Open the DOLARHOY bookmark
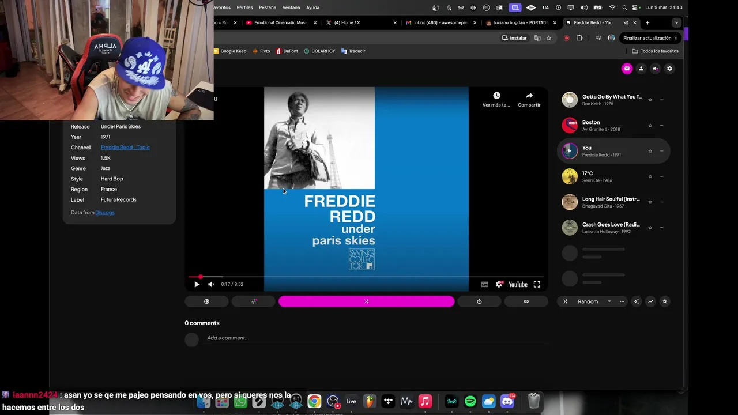Image resolution: width=738 pixels, height=415 pixels. pyautogui.click(x=319, y=51)
